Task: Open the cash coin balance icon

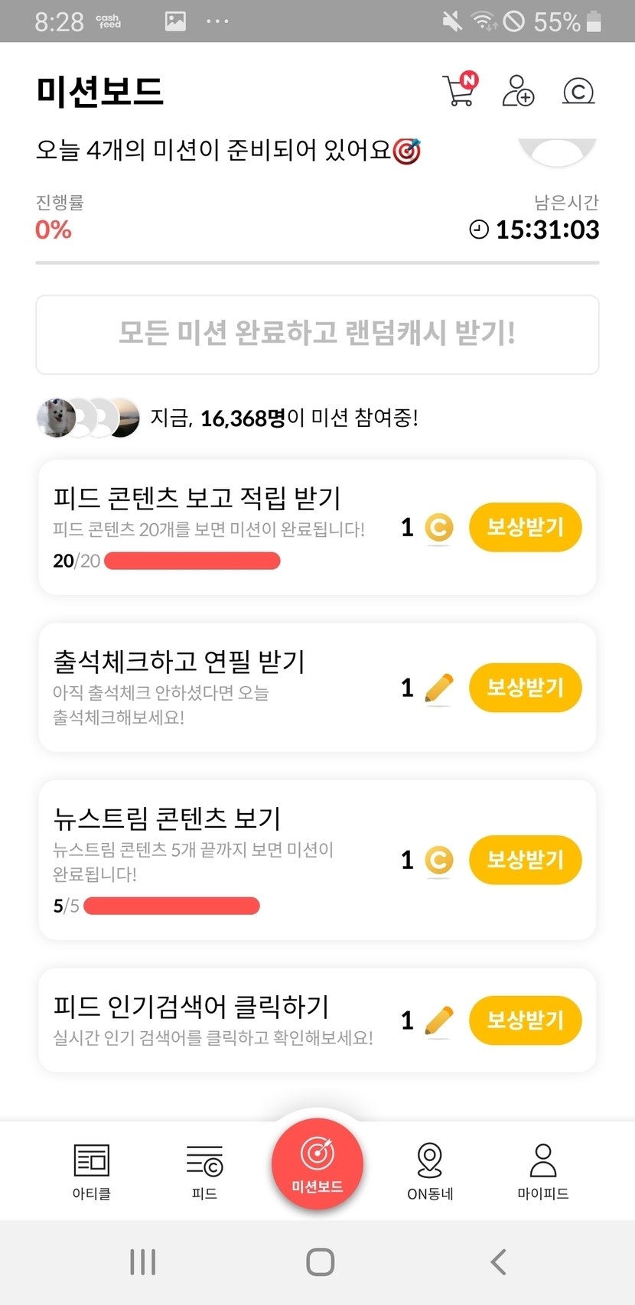Action: [578, 91]
